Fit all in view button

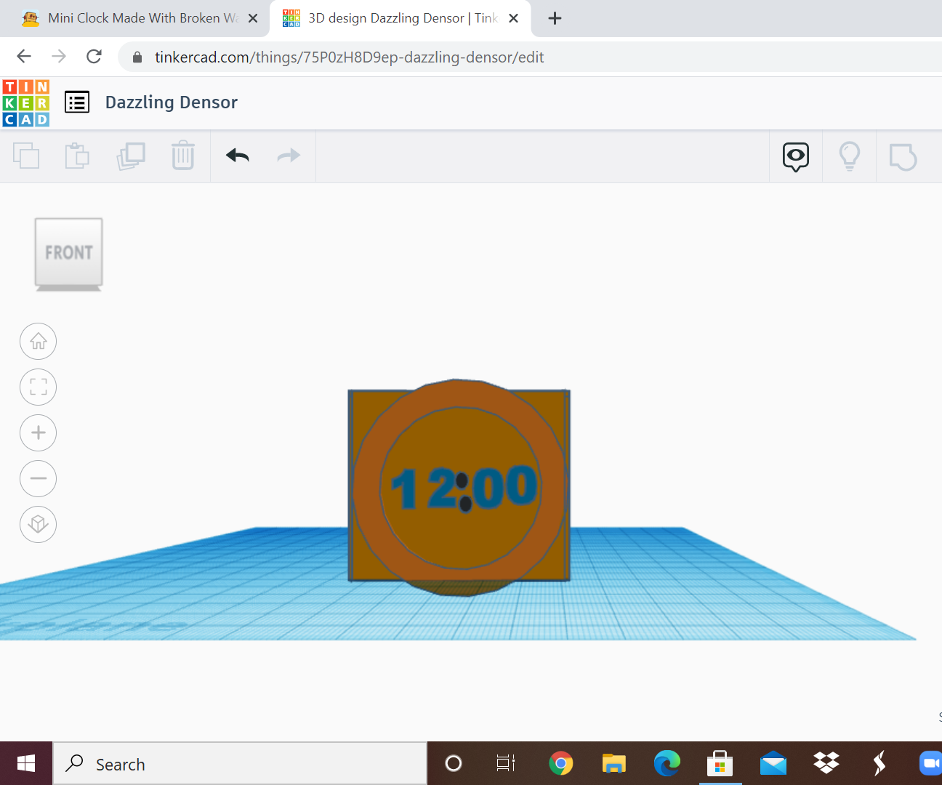39,387
